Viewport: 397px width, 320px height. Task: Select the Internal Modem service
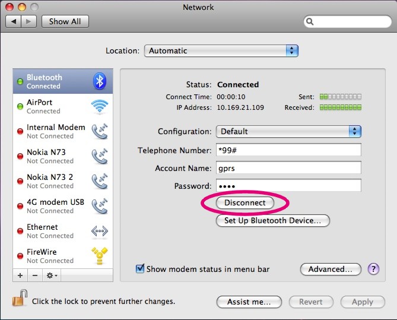(x=63, y=131)
